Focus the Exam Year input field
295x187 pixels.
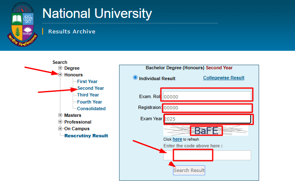(x=208, y=119)
